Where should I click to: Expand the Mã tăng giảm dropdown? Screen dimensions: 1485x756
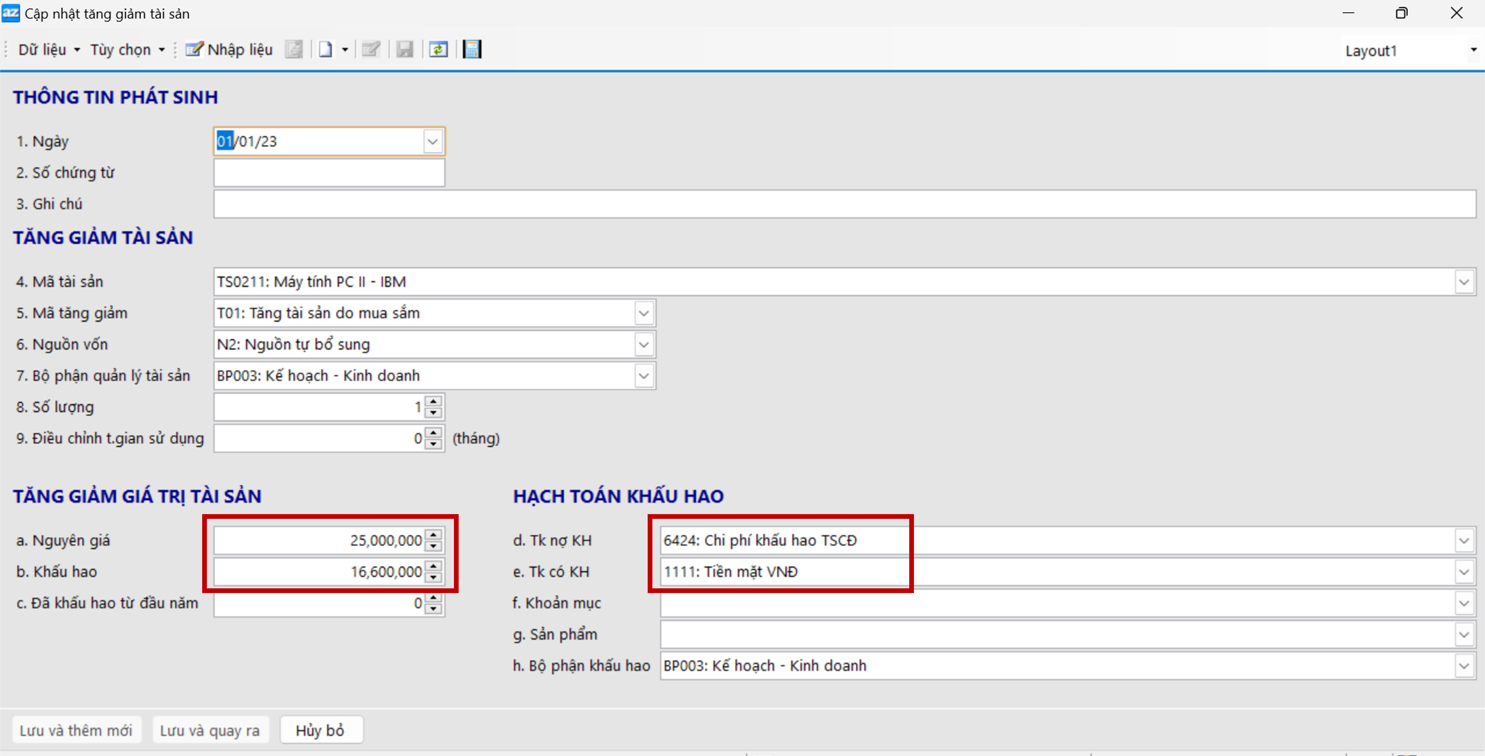pos(643,313)
